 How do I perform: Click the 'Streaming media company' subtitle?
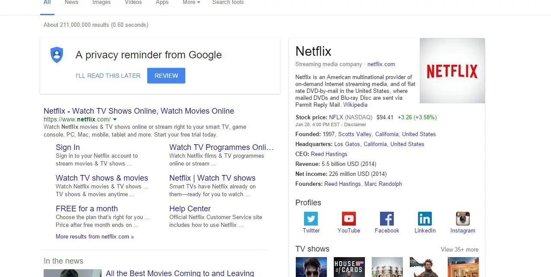[x=329, y=64]
